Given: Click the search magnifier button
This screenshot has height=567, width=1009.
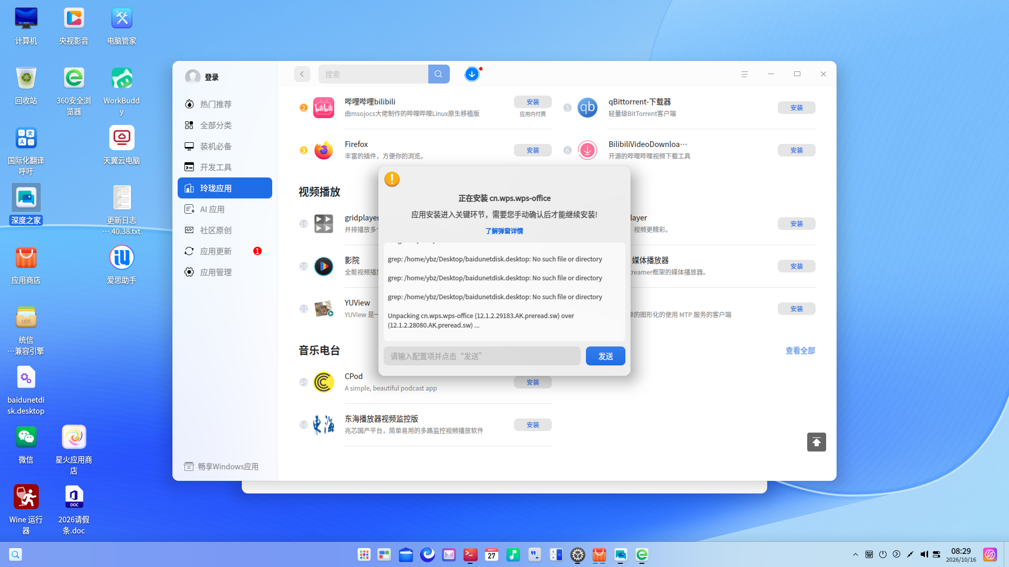Looking at the screenshot, I should click(x=439, y=74).
